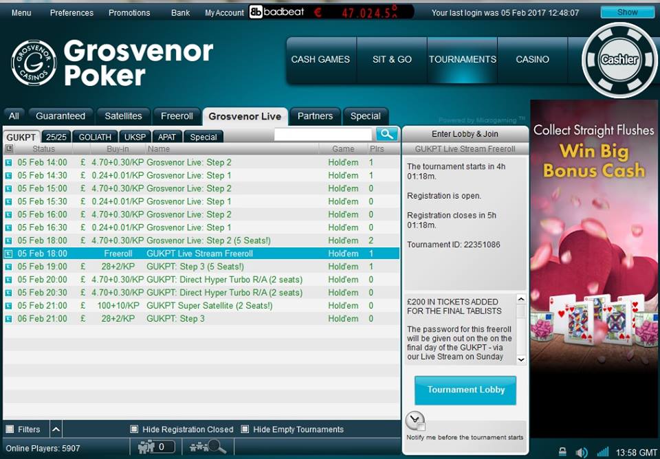
Task: Sort by Buy-in column header
Action: click(x=118, y=149)
